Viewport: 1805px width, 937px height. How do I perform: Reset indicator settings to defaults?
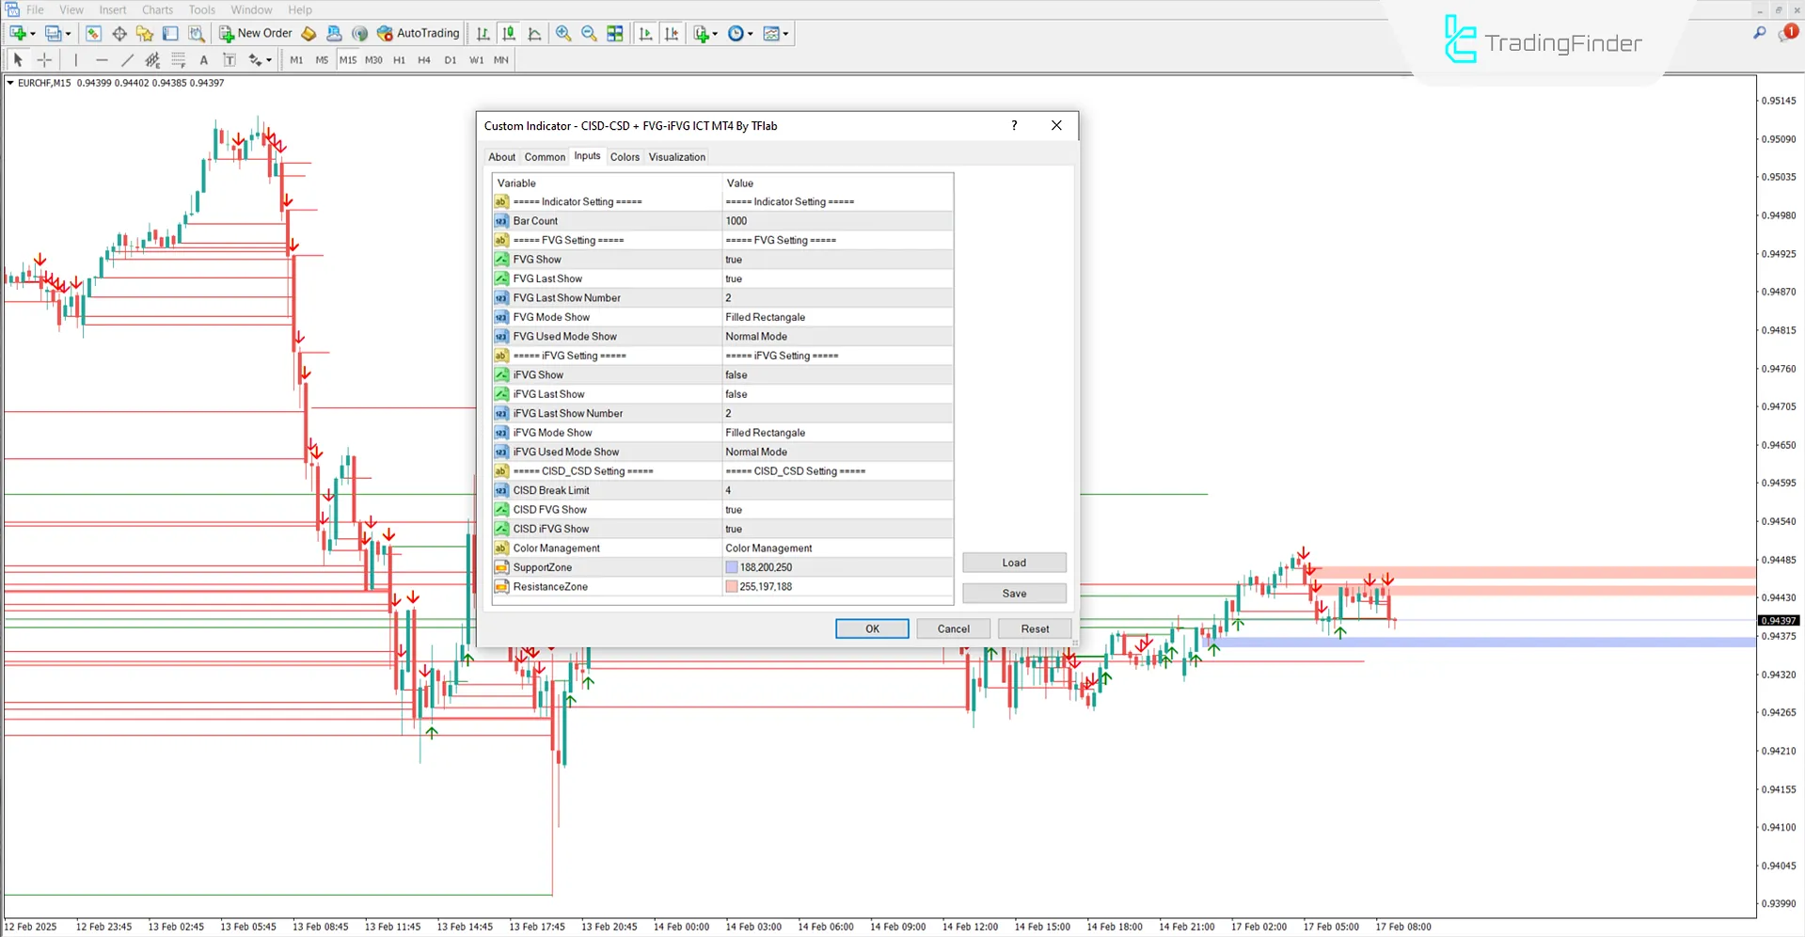[x=1034, y=628]
